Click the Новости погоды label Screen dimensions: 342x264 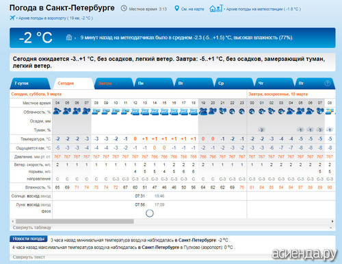click(29, 239)
